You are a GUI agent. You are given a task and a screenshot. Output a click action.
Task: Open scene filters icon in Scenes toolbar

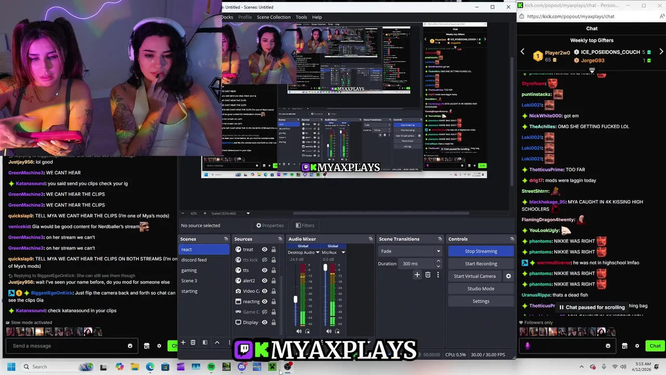tap(204, 342)
